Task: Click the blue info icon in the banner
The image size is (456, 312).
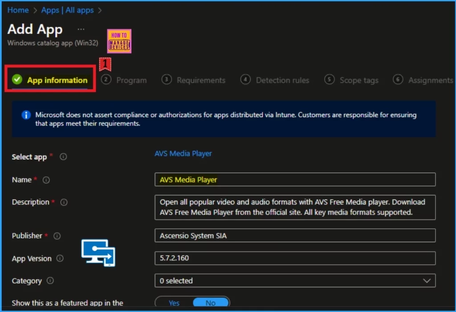Action: (26, 115)
